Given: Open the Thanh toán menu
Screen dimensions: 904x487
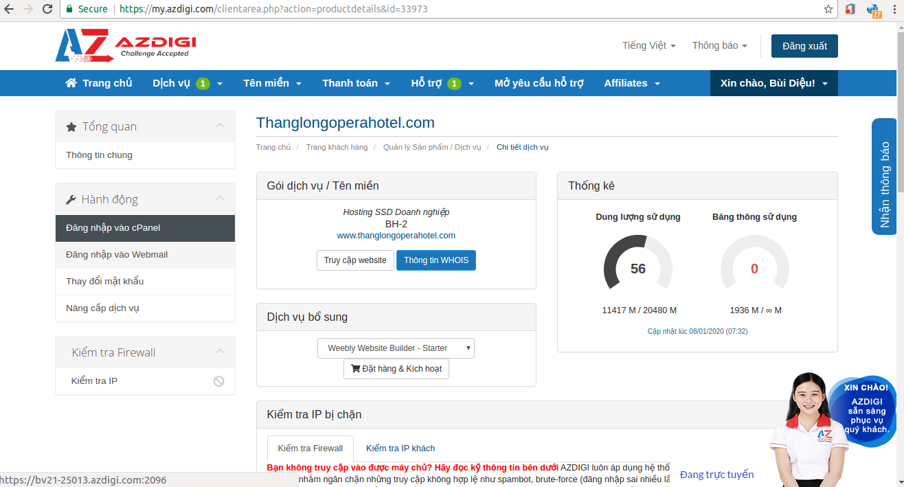Looking at the screenshot, I should pos(357,83).
